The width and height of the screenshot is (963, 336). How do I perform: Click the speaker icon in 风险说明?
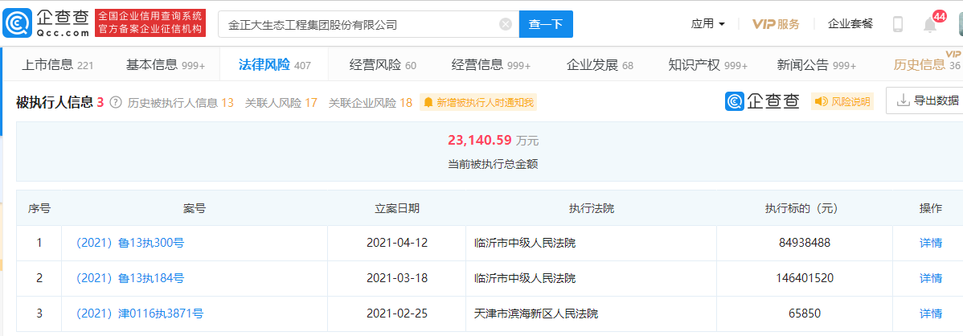pyautogui.click(x=822, y=102)
